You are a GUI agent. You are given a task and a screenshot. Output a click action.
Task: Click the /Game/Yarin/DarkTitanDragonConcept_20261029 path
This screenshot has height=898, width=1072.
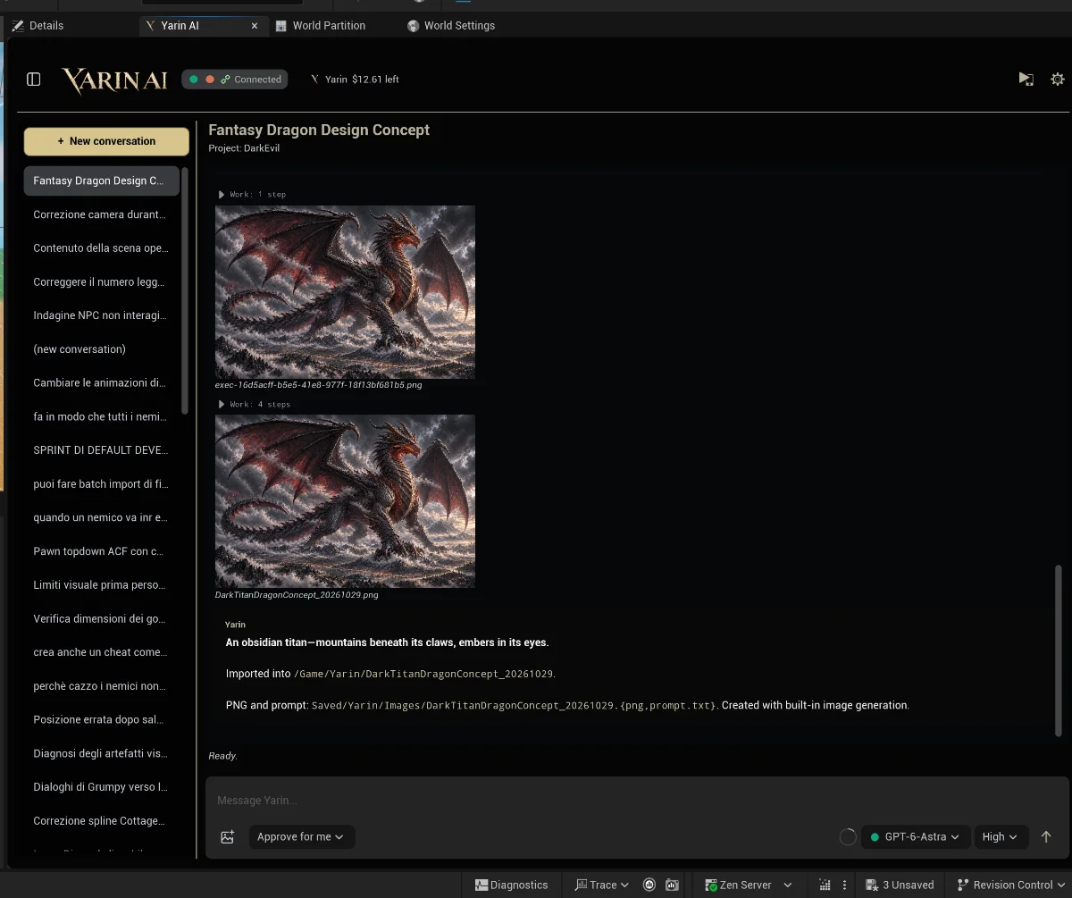[424, 674]
